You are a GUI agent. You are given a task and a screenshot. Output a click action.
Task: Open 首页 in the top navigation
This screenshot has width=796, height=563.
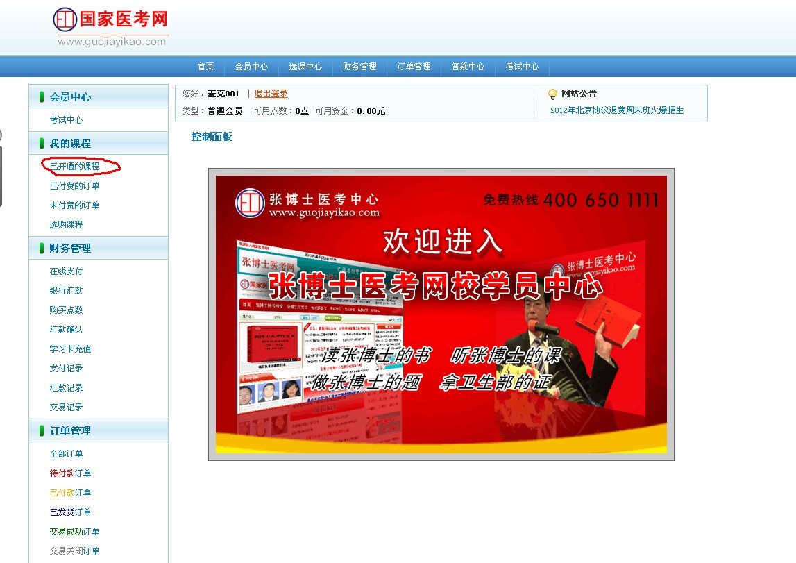(x=205, y=67)
